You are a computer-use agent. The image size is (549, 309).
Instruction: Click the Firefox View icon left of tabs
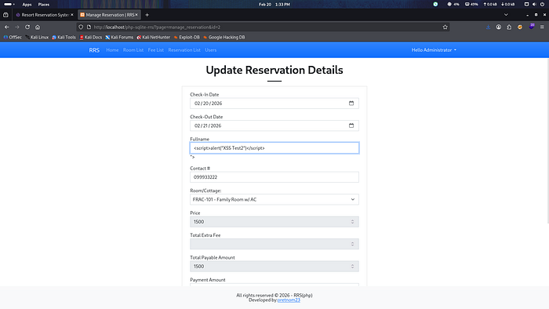(x=5, y=15)
